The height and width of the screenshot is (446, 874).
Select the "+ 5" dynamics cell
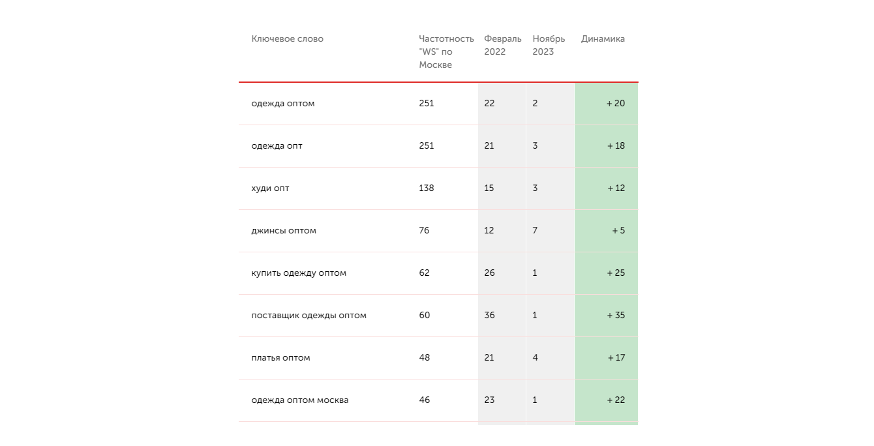click(x=618, y=231)
